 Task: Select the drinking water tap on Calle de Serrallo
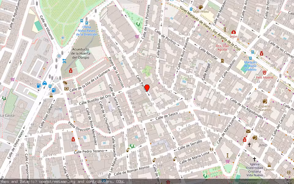pyautogui.click(x=175, y=159)
